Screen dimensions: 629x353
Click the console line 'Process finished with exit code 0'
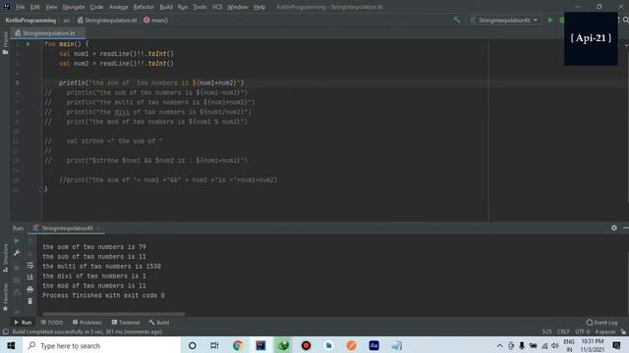tap(103, 295)
